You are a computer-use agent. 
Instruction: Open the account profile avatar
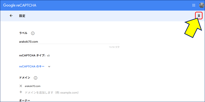click(x=202, y=5)
